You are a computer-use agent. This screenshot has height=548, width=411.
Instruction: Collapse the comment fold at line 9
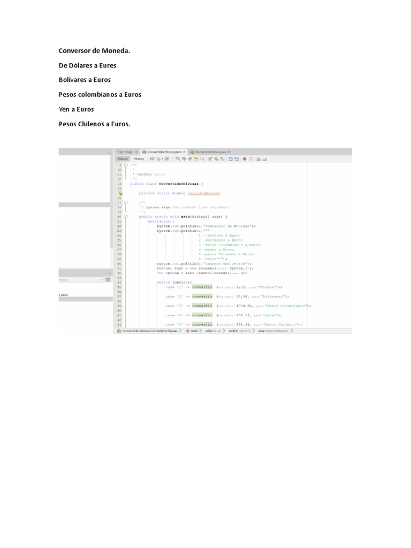tap(126, 165)
